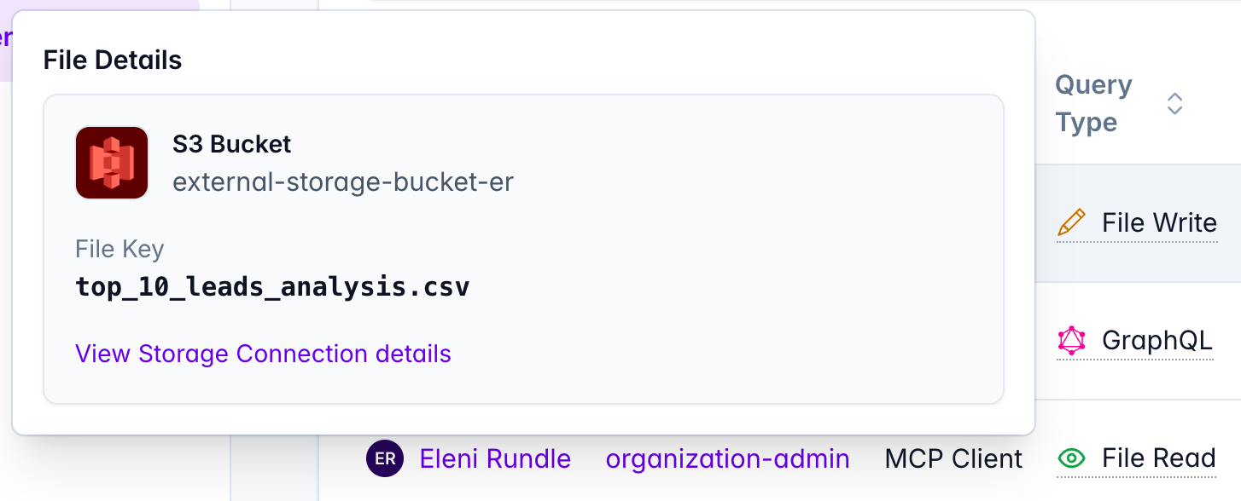This screenshot has width=1241, height=501.
Task: Open the organization-admin role link
Action: coord(727,458)
